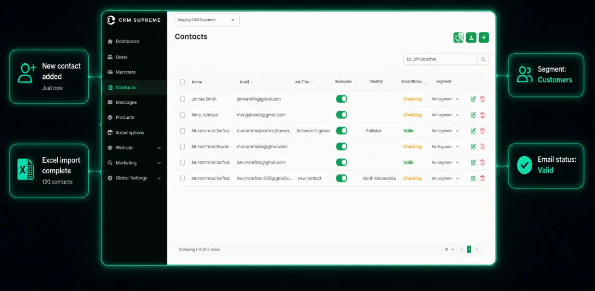
Task: Click the search magnifier icon
Action: click(x=483, y=59)
